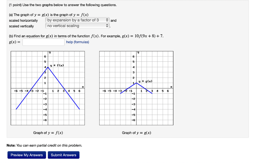This screenshot has width=274, height=163.
Task: Open the 'help (formulas)' link
Action: point(77,42)
